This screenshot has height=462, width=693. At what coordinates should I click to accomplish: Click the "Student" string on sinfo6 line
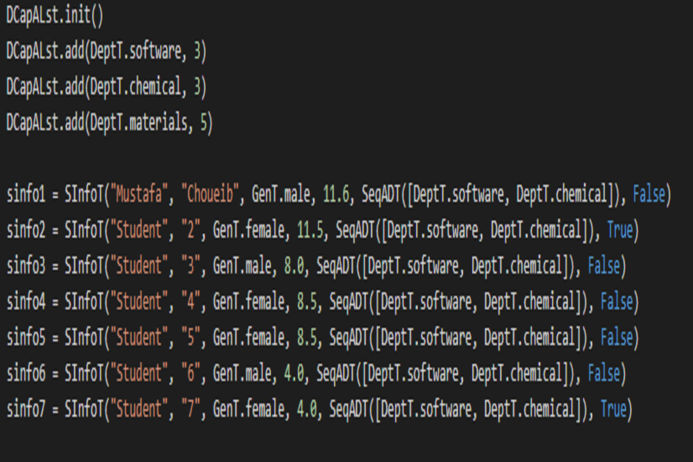click(x=139, y=373)
